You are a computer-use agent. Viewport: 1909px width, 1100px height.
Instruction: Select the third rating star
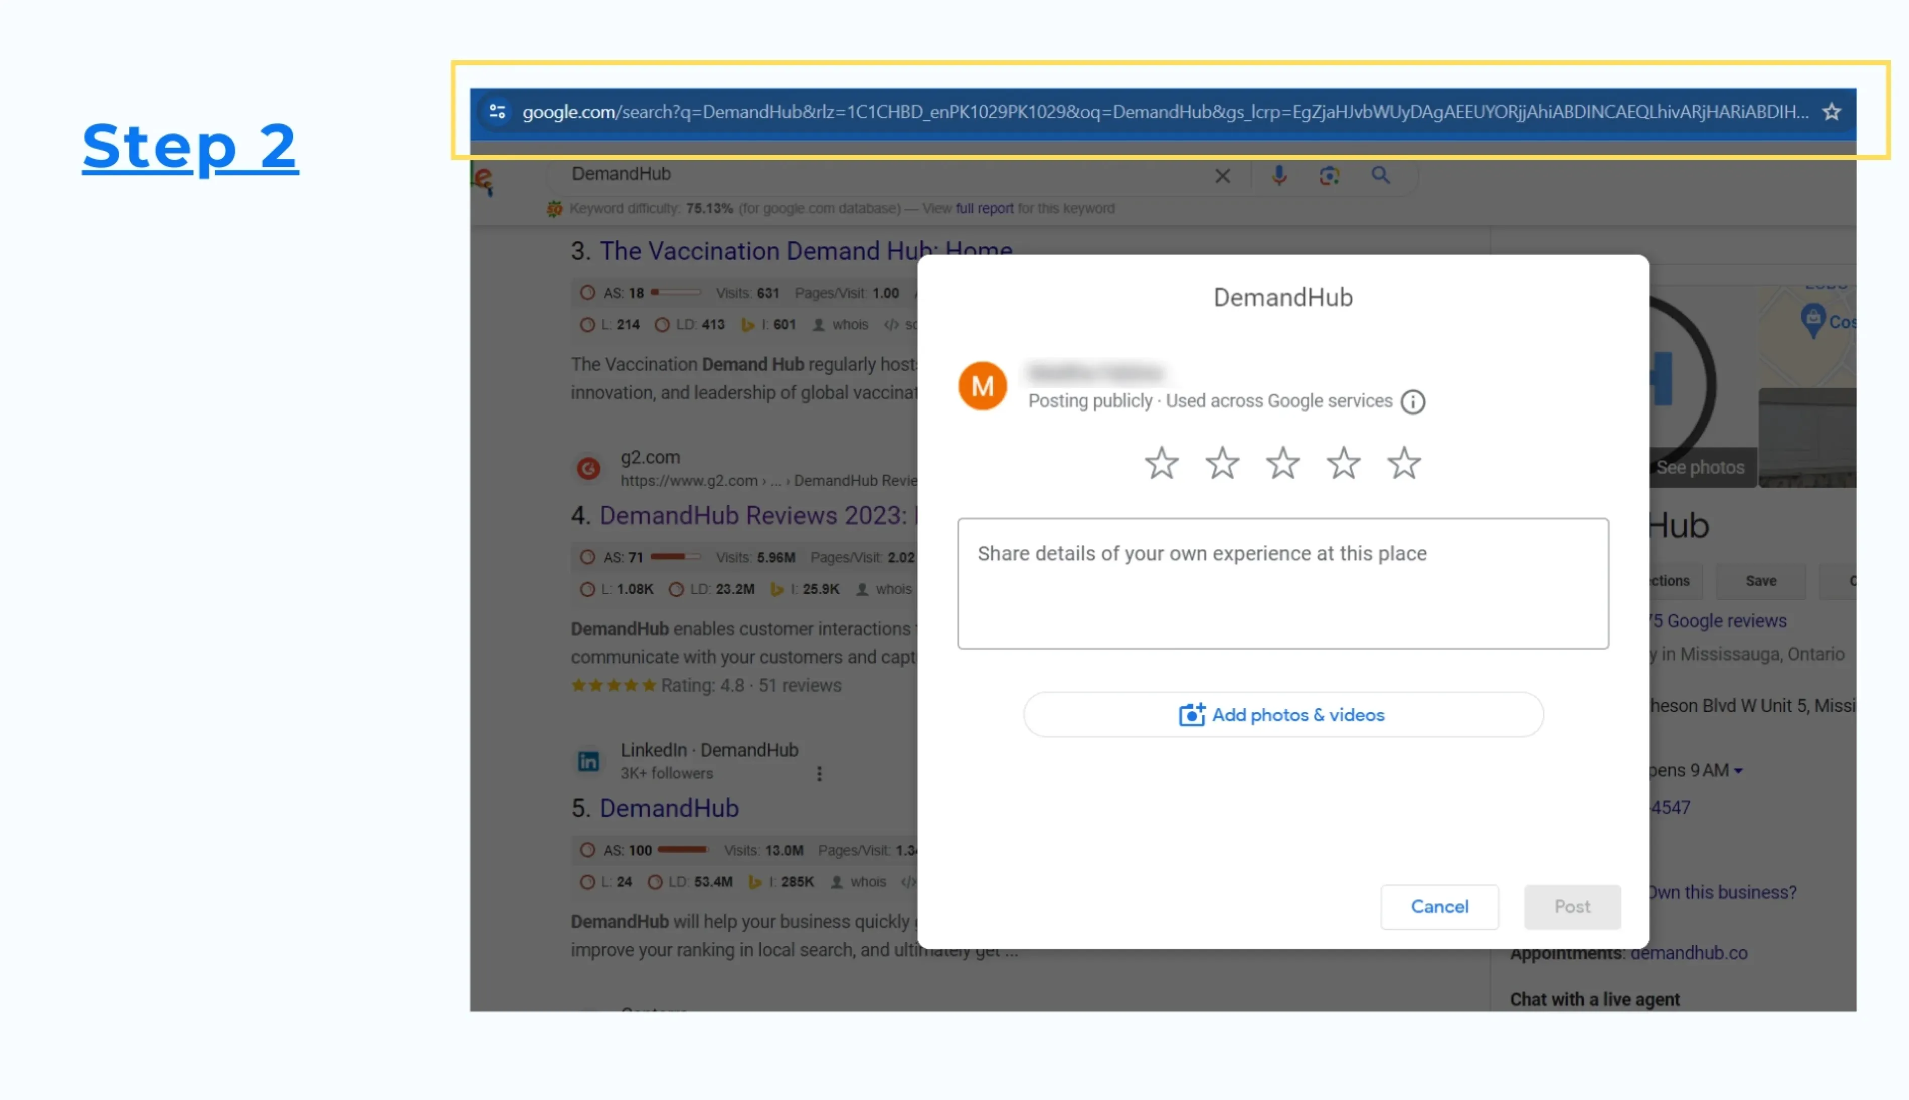pyautogui.click(x=1282, y=463)
